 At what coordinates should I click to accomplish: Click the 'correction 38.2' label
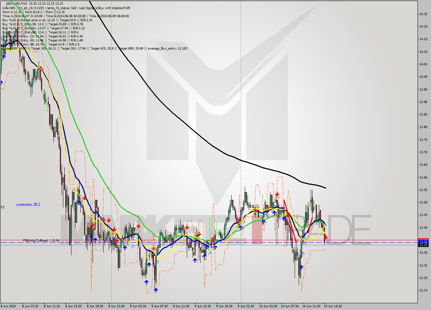[28, 205]
